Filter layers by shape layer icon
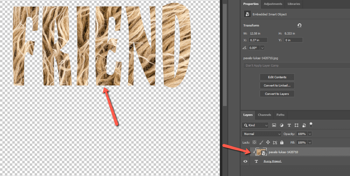The width and height of the screenshot is (350, 176). click(x=296, y=125)
